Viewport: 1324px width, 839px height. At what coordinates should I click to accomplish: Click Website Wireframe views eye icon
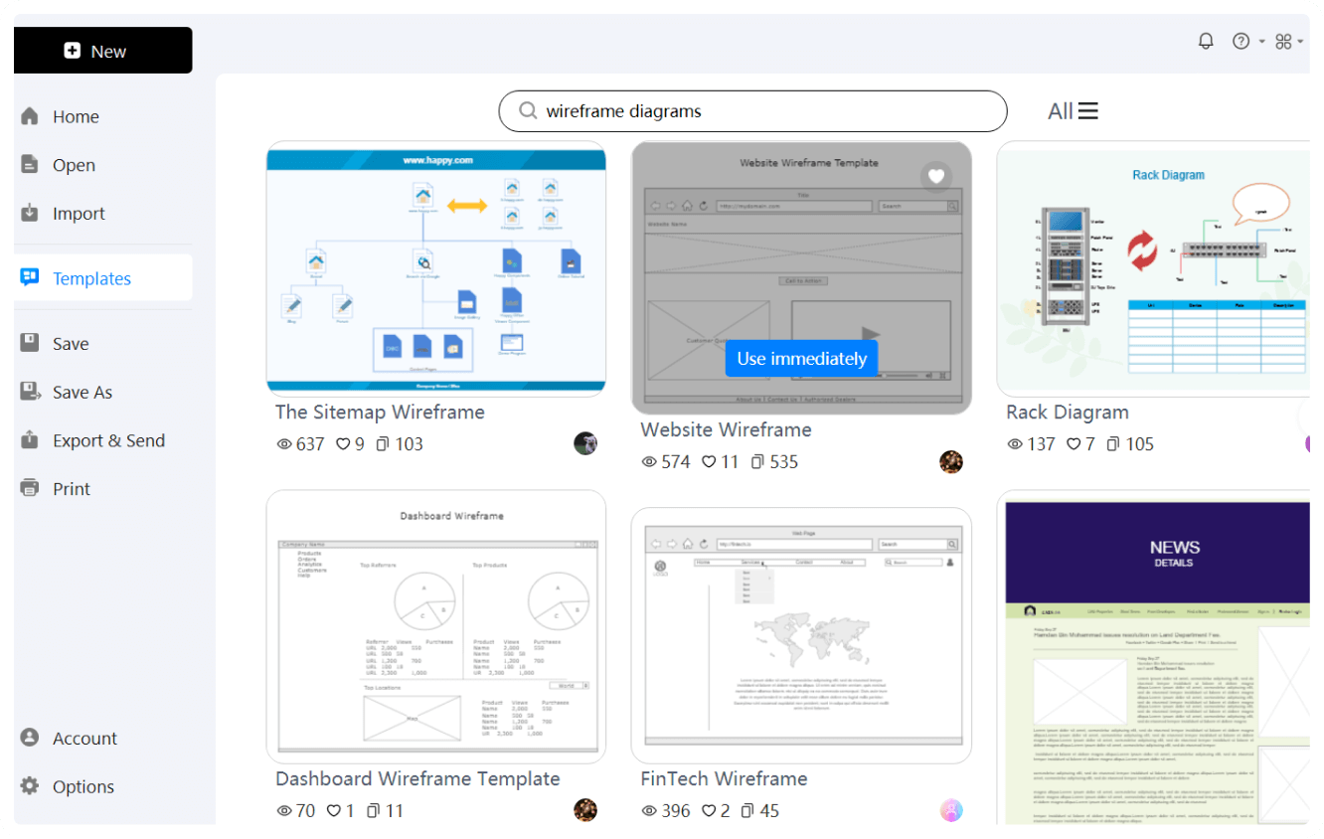point(650,462)
